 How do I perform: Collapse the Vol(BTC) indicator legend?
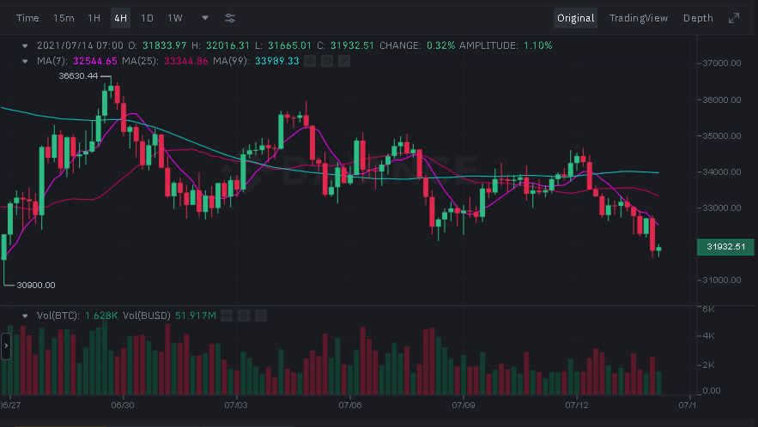(x=25, y=316)
